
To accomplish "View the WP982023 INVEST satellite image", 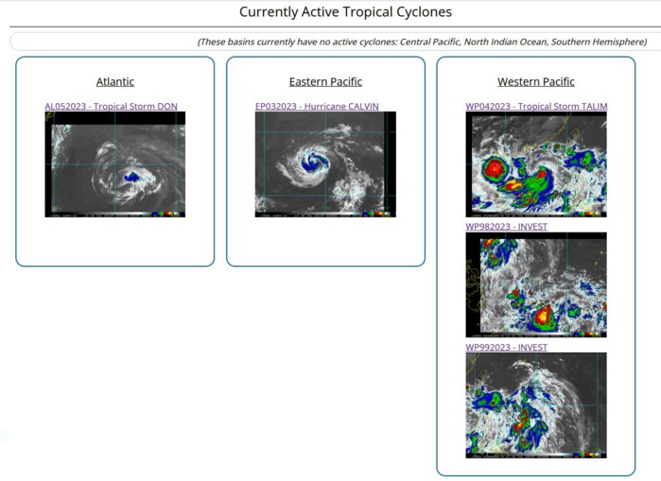I will pos(536,285).
